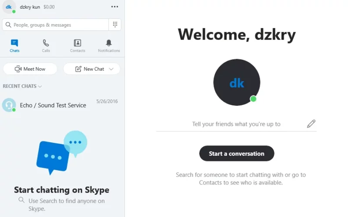The image size is (348, 217).
Task: Expand the New Chat dropdown arrow
Action: coord(111,69)
